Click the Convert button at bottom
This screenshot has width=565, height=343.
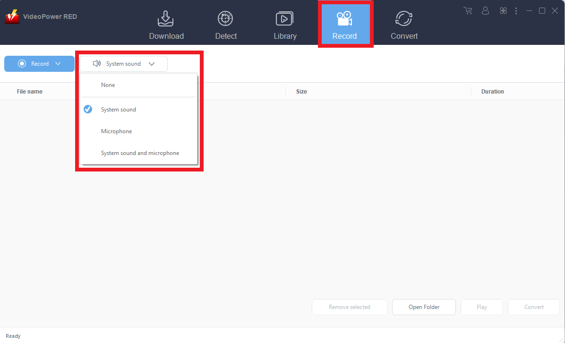point(534,307)
